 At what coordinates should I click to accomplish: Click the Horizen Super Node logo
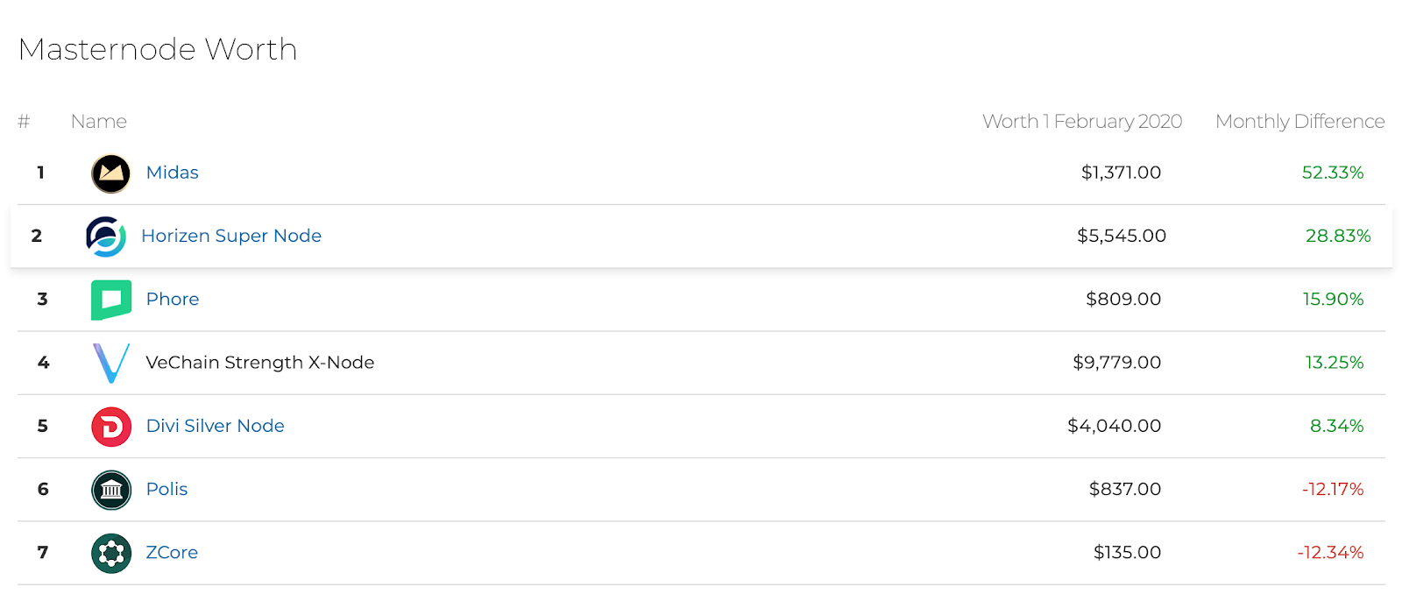[x=106, y=237]
